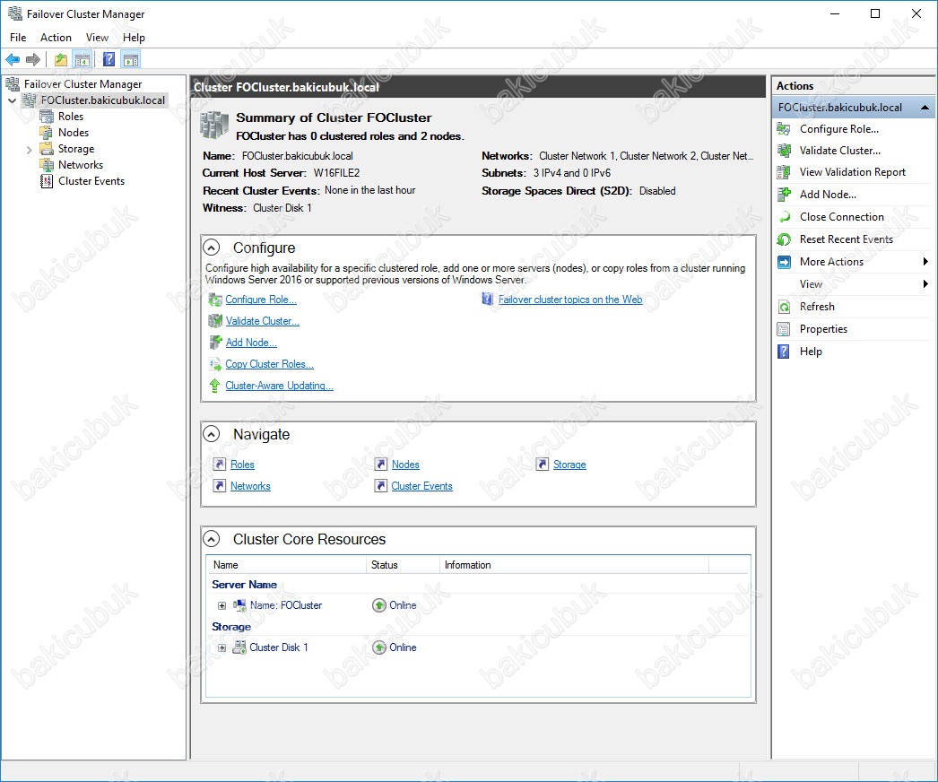Open the More Actions submenu in Actions pane

point(853,262)
